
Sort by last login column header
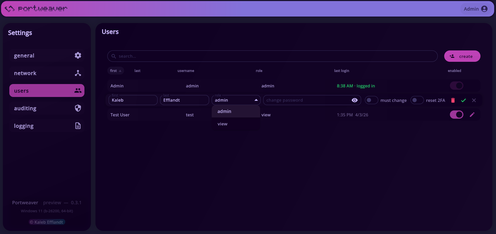[x=341, y=71]
